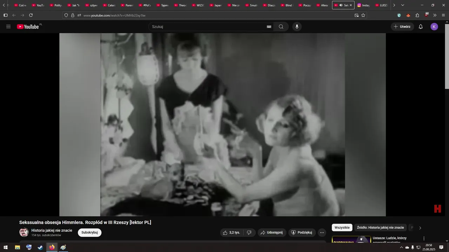
Task: Go forward in browser history
Action: point(22,15)
